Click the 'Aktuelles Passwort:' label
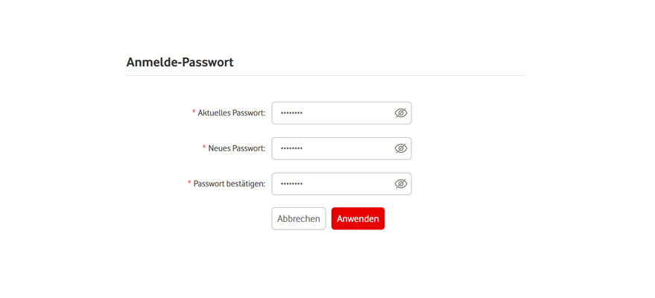The height and width of the screenshot is (298, 655). 231,113
